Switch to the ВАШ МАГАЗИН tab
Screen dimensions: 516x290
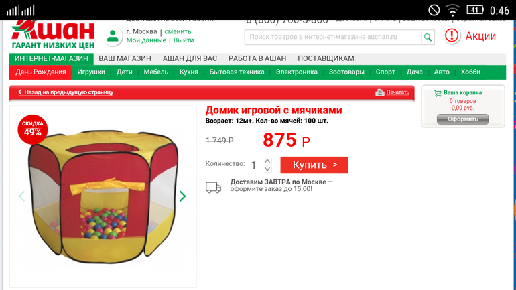point(125,58)
